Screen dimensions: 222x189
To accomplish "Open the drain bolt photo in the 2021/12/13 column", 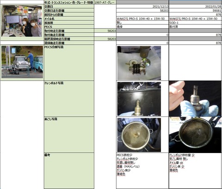I will [x=139, y=99].
